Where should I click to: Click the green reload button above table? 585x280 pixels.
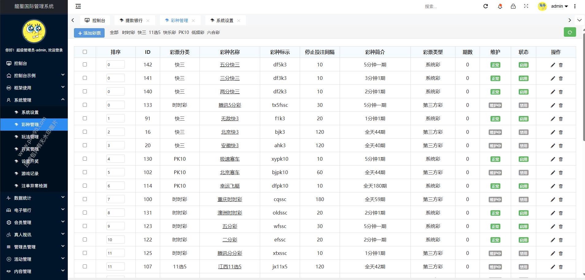[570, 32]
